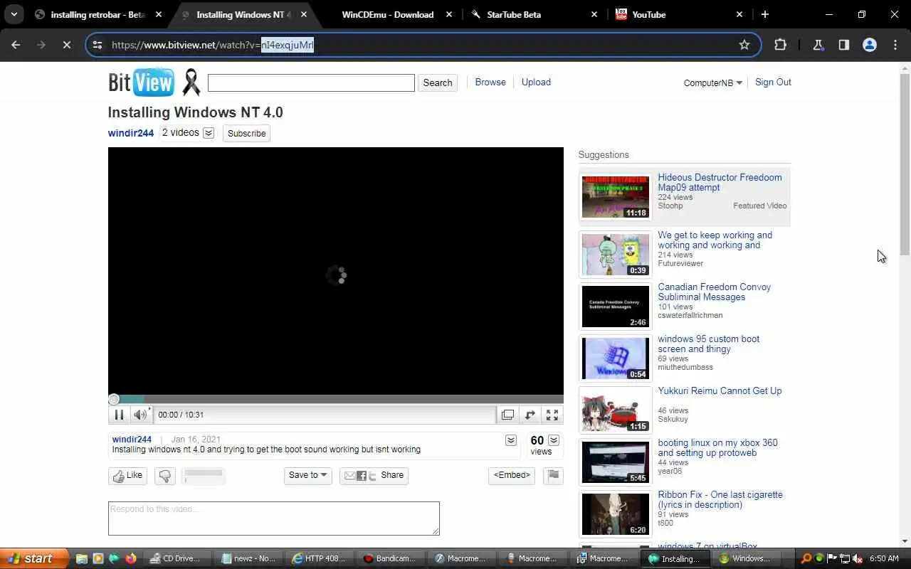Expand the view statistics chevron beside 60 views
Screen dimensions: 911x569
click(x=553, y=440)
